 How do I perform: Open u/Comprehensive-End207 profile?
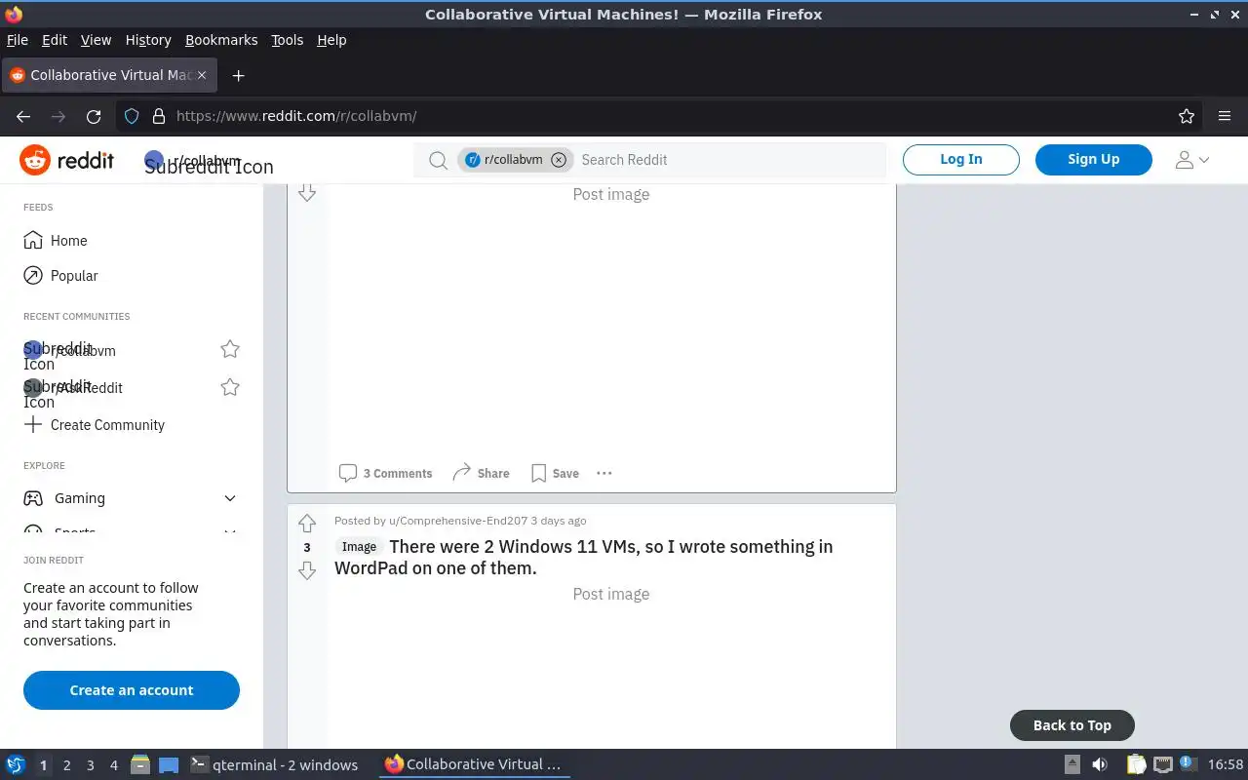(x=458, y=521)
